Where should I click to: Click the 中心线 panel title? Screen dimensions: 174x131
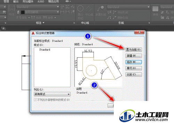tap(85, 23)
